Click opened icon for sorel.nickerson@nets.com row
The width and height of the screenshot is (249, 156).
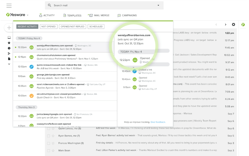coord(32,86)
